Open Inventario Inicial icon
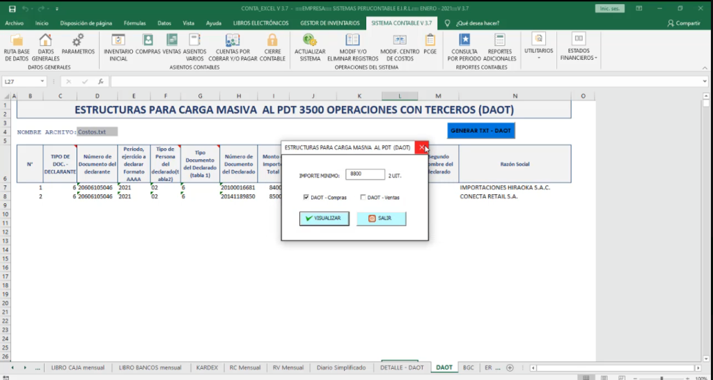713x380 pixels. click(x=118, y=40)
